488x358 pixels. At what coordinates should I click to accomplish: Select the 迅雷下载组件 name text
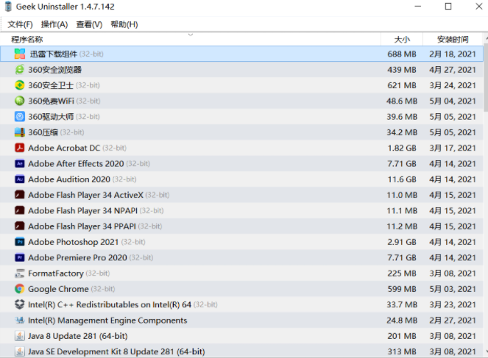tap(54, 54)
